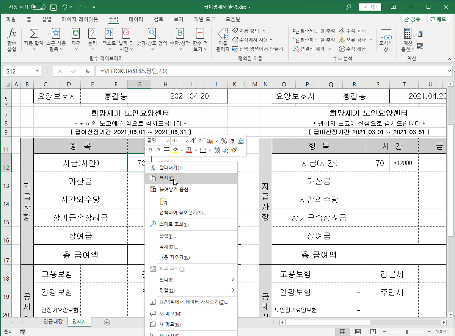Choose Clear Contents (내용 지우기)
The height and width of the screenshot is (336, 455).
tap(191, 257)
